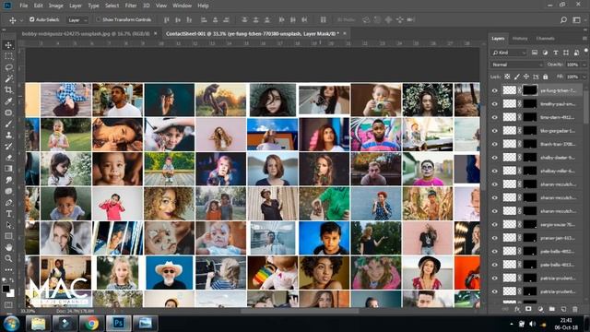Select the Eyedropper tool
The height and width of the screenshot is (332, 590).
click(8, 101)
